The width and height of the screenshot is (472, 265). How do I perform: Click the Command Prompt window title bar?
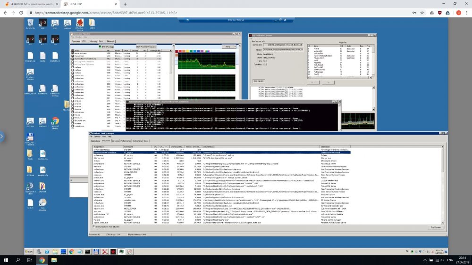pyautogui.click(x=233, y=102)
